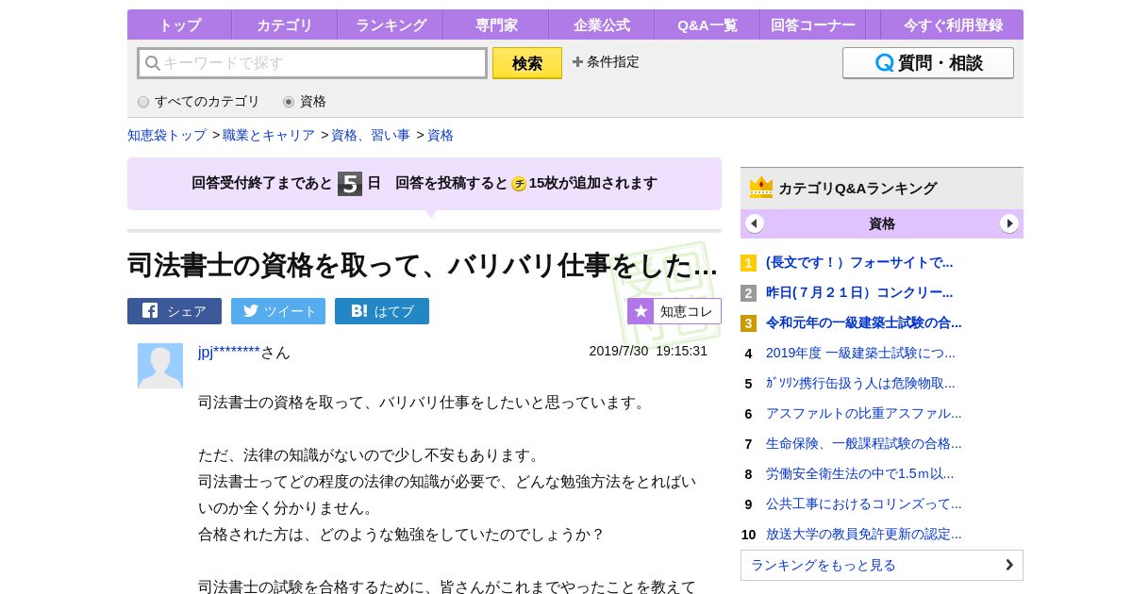Select the 資格 radio button
The height and width of the screenshot is (594, 1132).
(x=289, y=102)
